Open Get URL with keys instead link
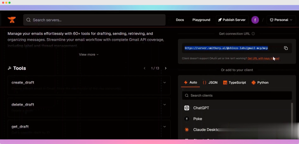 tap(263, 58)
